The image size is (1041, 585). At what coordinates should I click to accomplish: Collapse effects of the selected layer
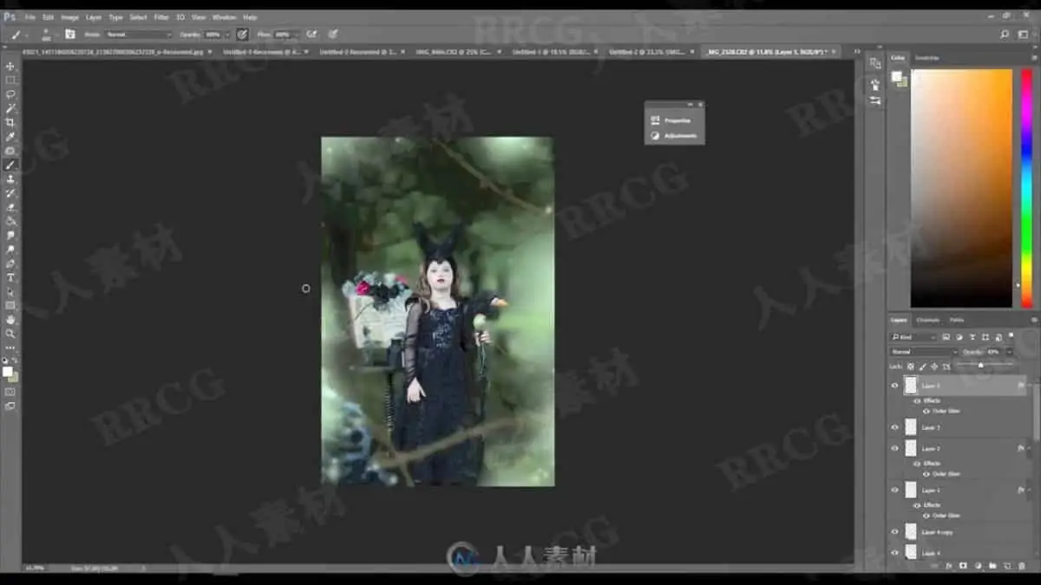[1028, 384]
